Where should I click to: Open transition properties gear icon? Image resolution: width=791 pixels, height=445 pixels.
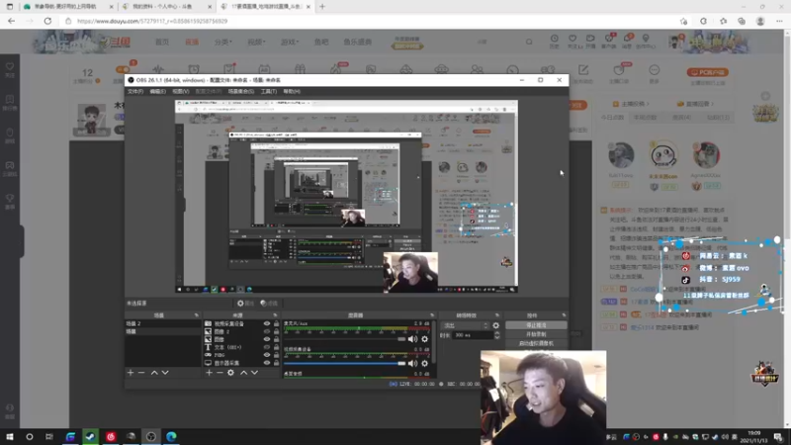[496, 325]
